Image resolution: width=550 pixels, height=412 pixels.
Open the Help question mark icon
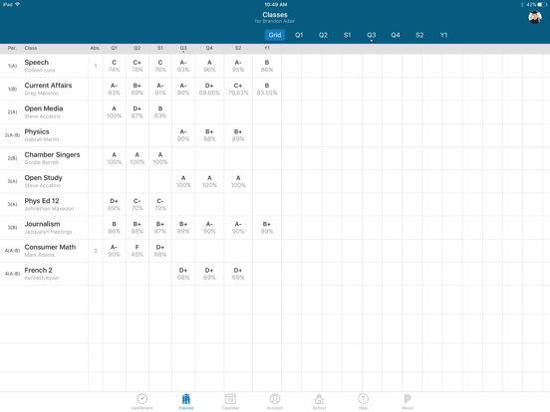click(363, 399)
